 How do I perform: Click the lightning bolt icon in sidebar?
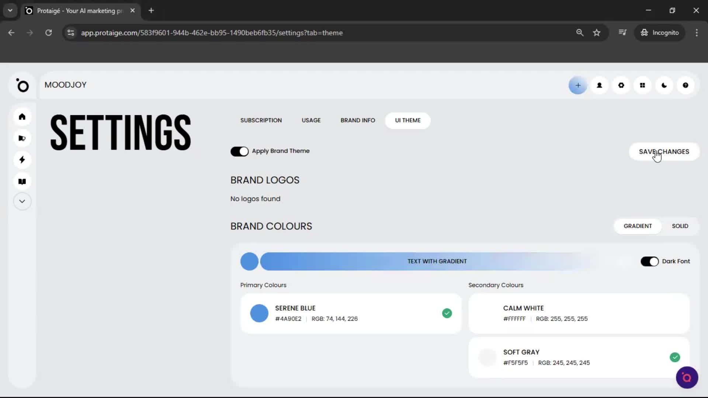(22, 160)
